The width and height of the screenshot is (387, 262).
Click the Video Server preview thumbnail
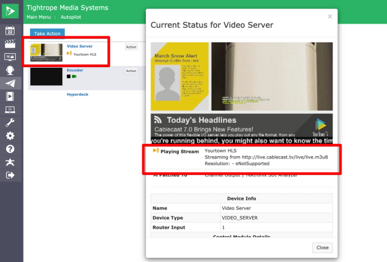point(47,53)
